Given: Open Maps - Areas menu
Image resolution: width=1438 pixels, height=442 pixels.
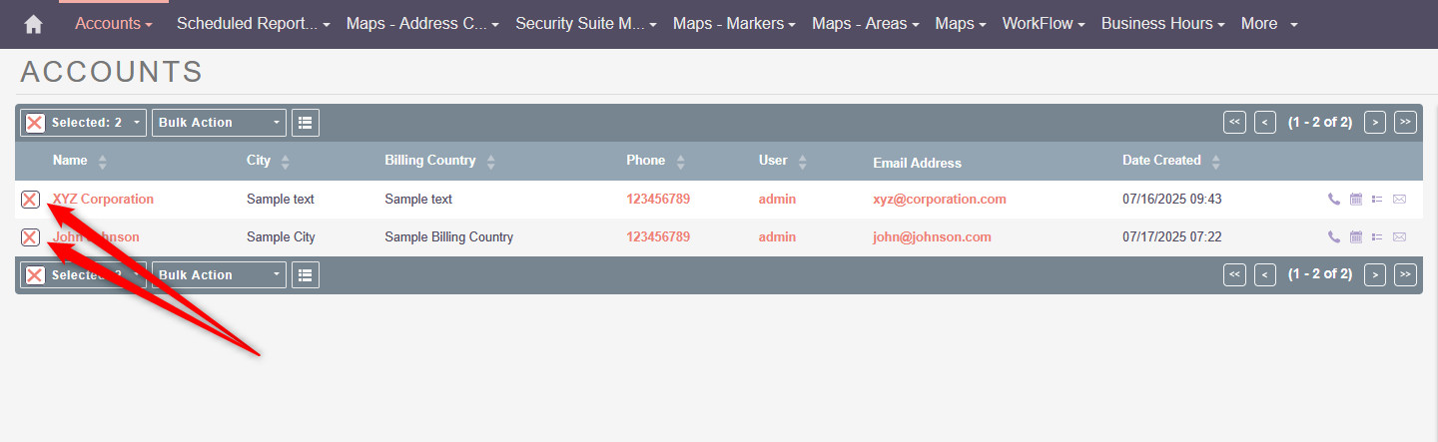Looking at the screenshot, I should pos(866,24).
